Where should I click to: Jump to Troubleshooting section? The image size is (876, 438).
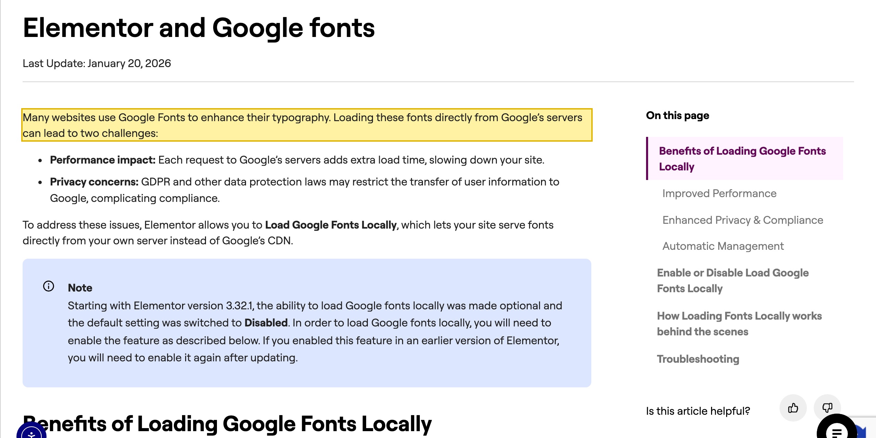point(698,359)
